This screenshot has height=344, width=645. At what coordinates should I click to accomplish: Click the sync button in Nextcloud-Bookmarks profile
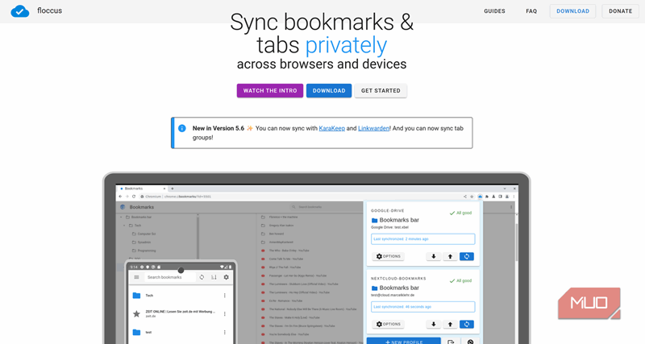(x=466, y=324)
